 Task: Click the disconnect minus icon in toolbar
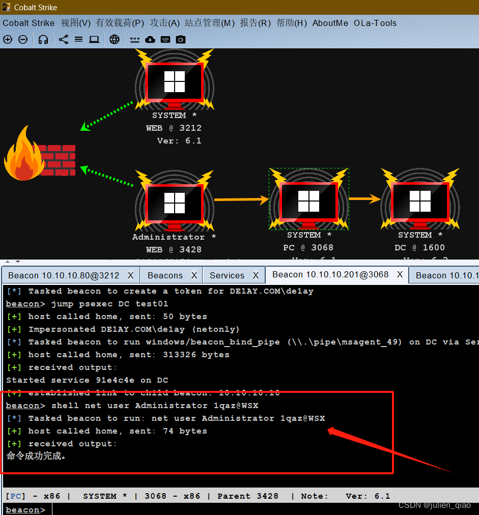pyautogui.click(x=23, y=40)
